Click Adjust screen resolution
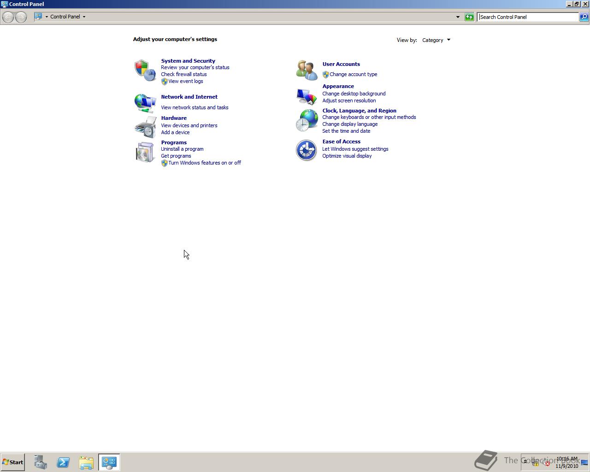Screen dimensions: 590x472 (349, 100)
